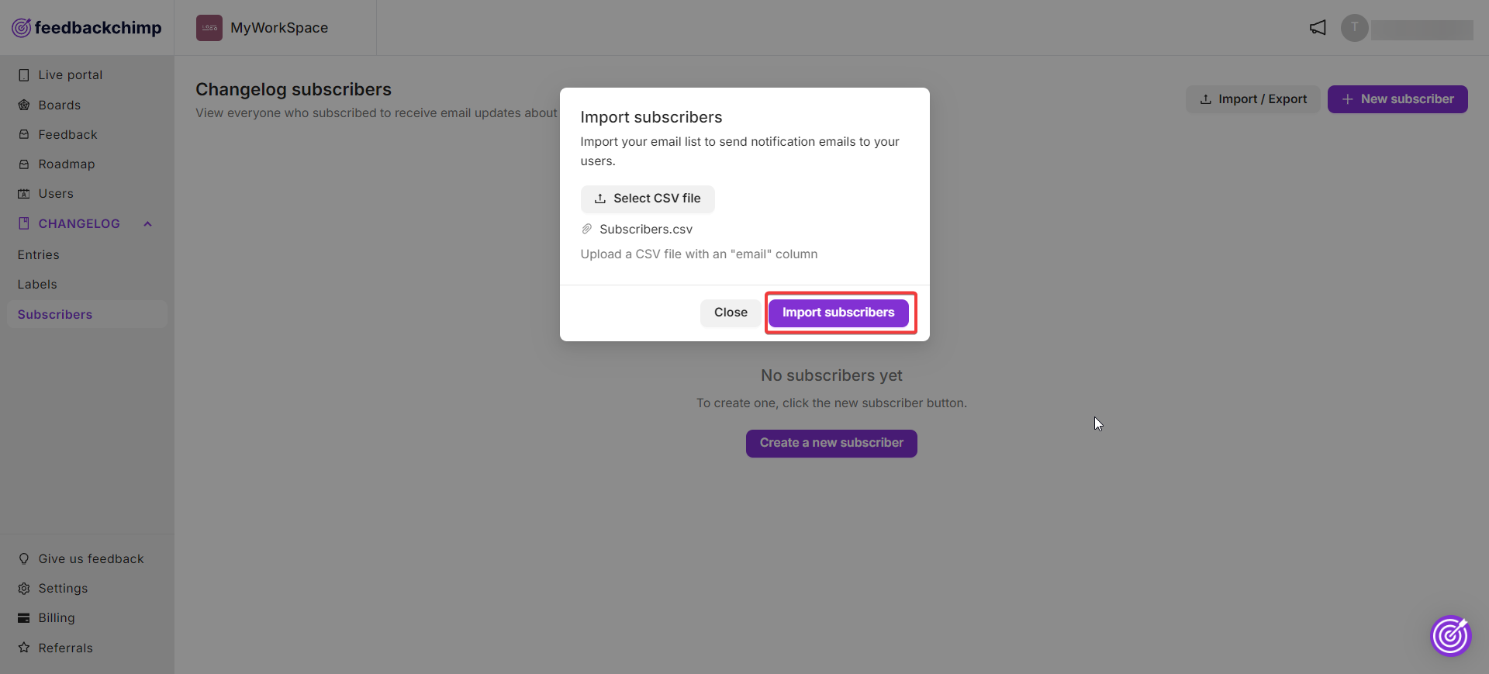Open the Entries menu item
Viewport: 1489px width, 674px height.
click(39, 254)
